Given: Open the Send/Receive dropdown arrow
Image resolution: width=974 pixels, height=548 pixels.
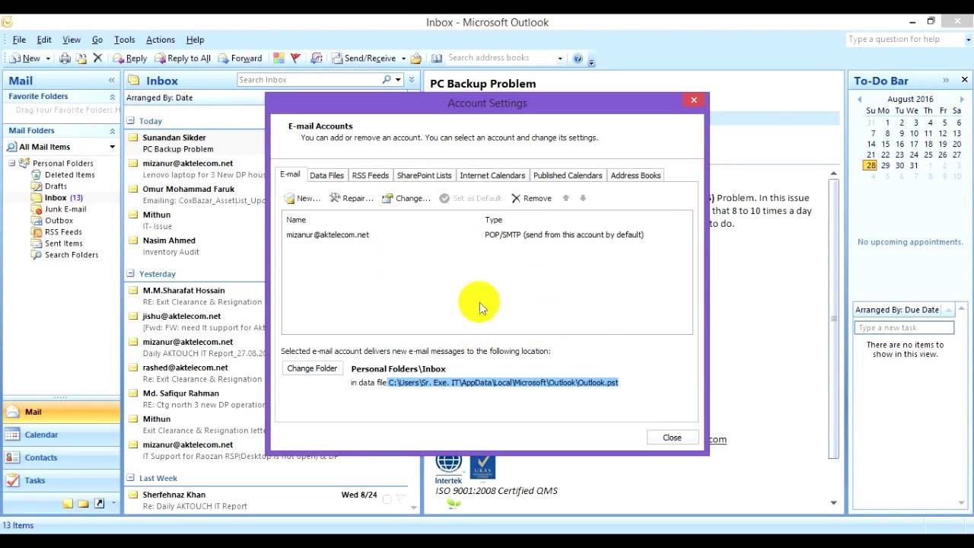Looking at the screenshot, I should (x=403, y=59).
